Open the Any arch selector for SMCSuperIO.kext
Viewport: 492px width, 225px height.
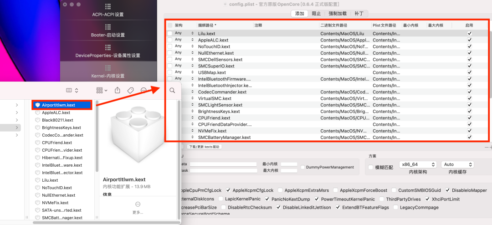(184, 66)
